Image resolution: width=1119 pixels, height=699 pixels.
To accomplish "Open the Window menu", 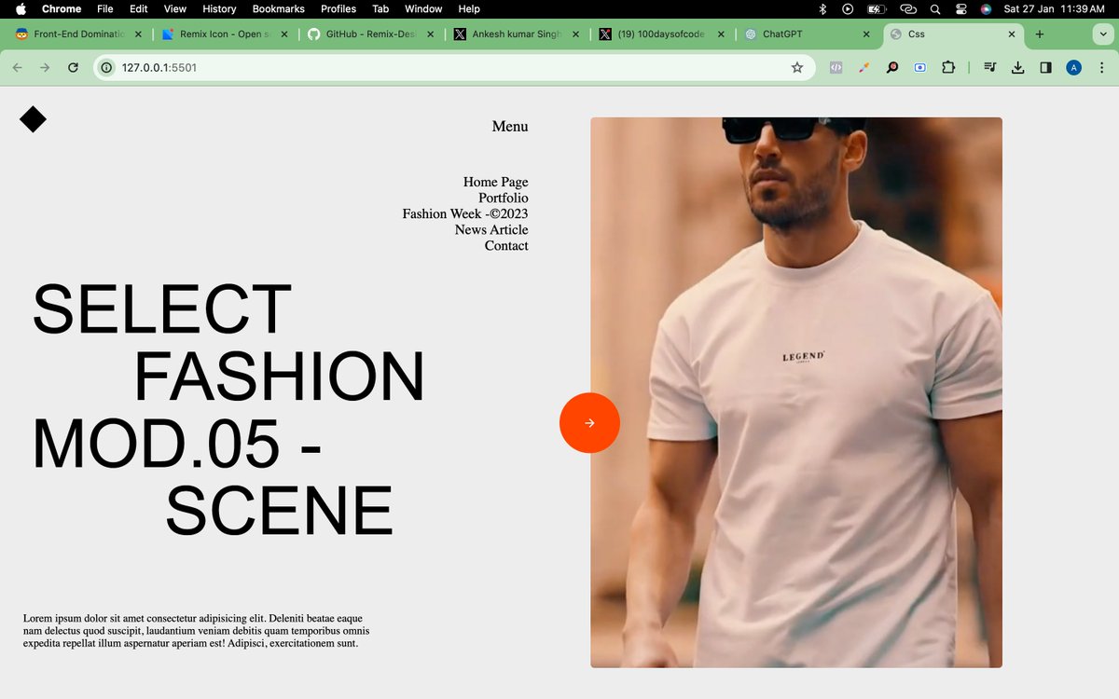I will click(423, 8).
